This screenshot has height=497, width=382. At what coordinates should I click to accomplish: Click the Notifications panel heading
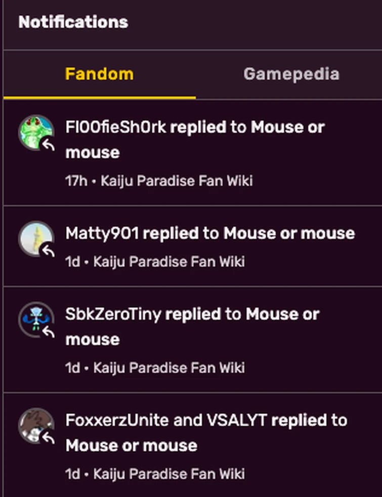[x=73, y=22]
